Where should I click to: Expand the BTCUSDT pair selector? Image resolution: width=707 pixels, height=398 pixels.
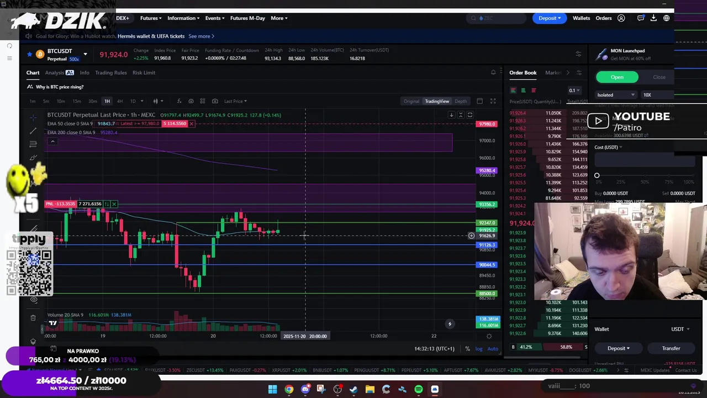pyautogui.click(x=85, y=54)
